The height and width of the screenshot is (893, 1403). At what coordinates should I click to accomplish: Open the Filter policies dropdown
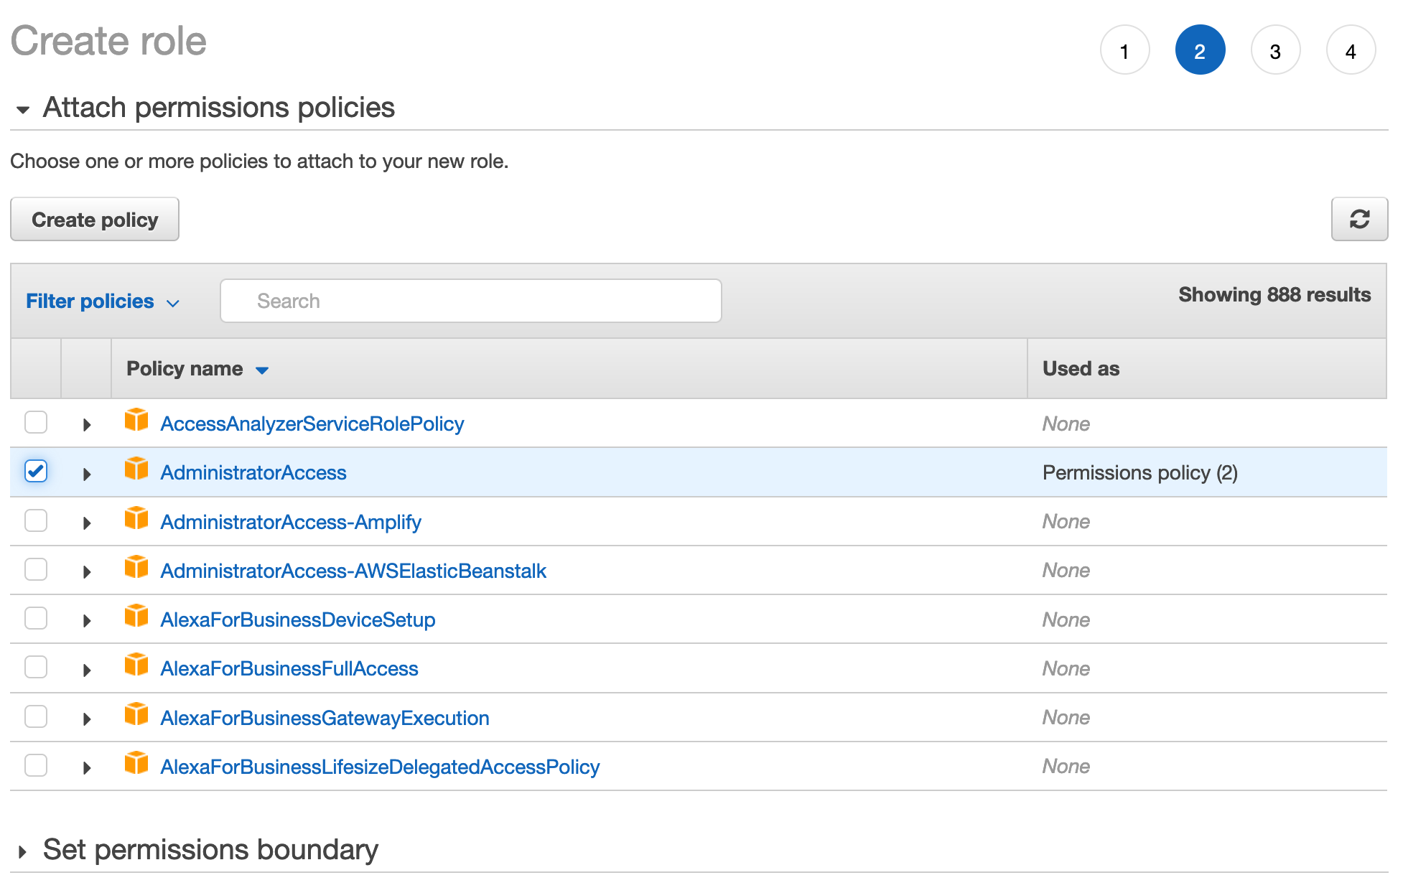point(102,301)
